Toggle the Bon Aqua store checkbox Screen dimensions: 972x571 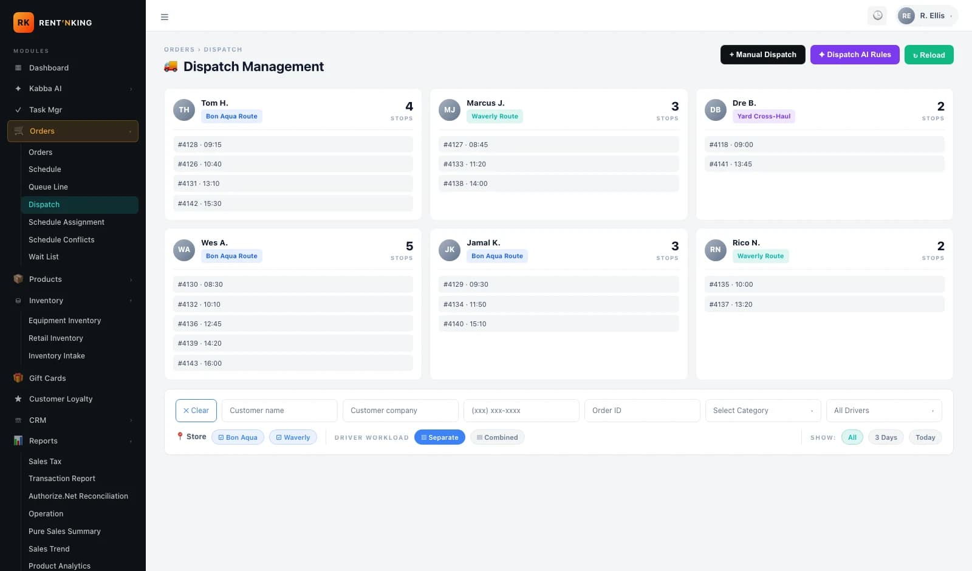tap(238, 437)
